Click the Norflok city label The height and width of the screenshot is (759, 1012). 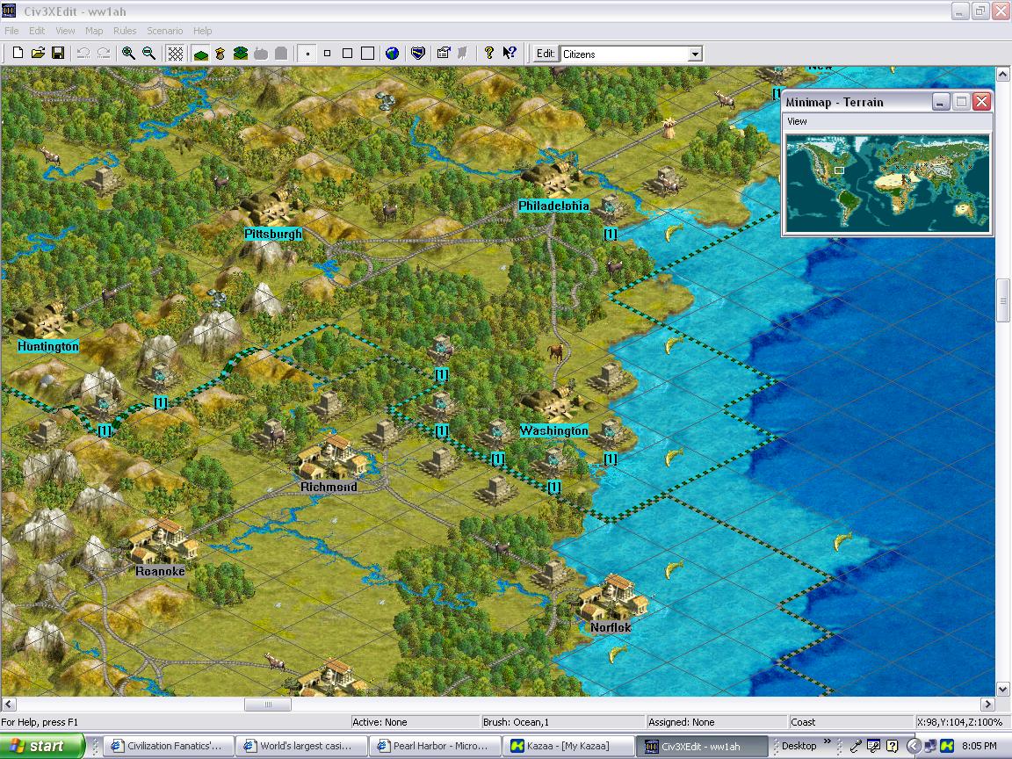[x=611, y=627]
